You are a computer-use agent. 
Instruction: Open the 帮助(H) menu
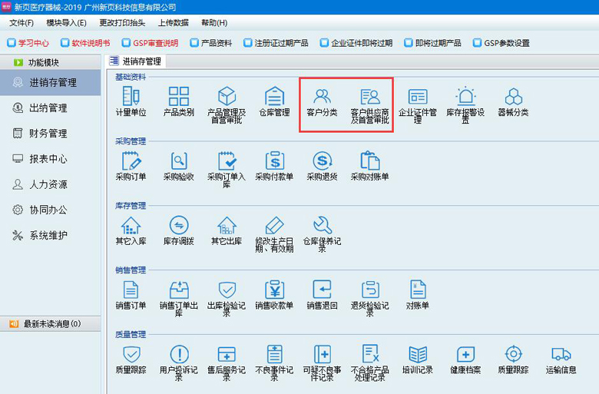[214, 23]
